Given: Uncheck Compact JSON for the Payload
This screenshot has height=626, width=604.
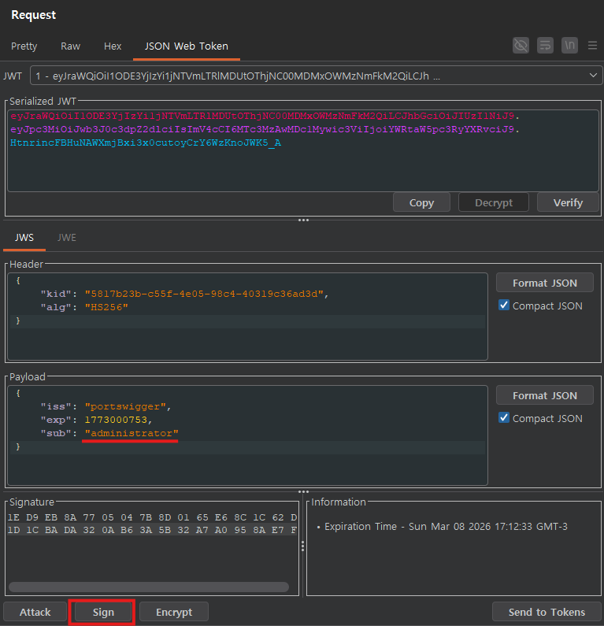Looking at the screenshot, I should [504, 418].
